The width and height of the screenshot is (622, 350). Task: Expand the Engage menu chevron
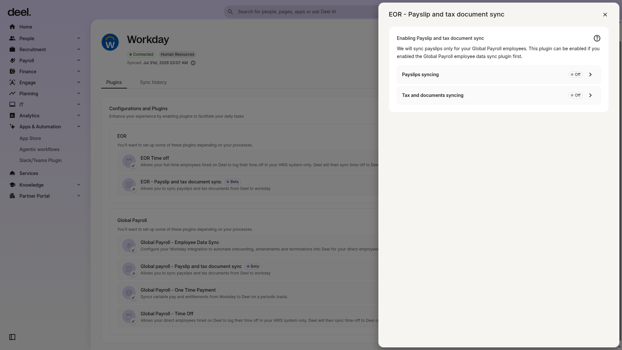pos(79,82)
